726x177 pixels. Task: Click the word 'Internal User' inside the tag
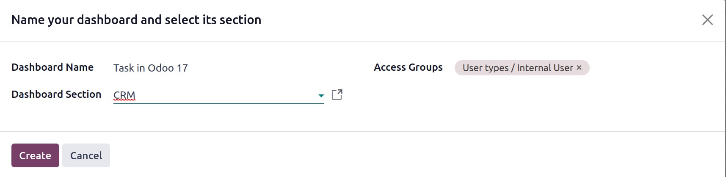(545, 68)
